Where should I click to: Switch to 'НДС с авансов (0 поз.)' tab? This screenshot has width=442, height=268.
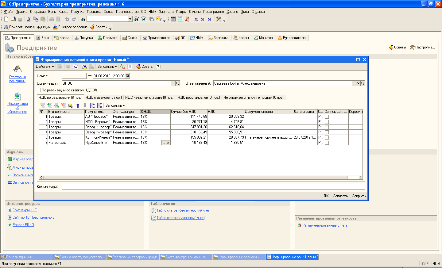click(x=104, y=98)
